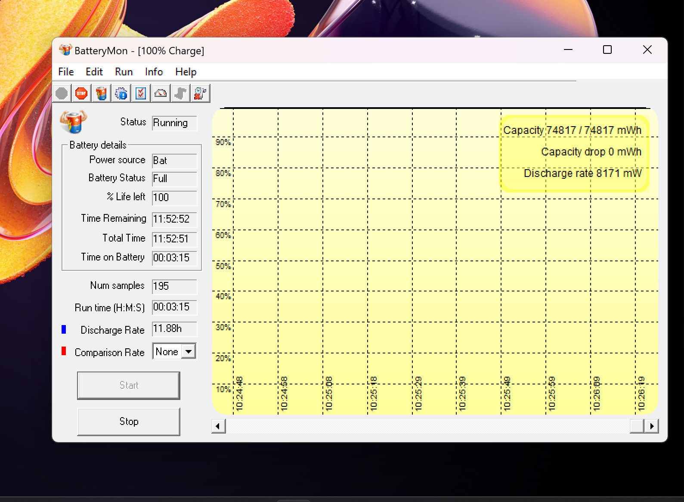Open battery information from the toolbar battery icon
Image resolution: width=684 pixels, height=502 pixels.
(101, 93)
